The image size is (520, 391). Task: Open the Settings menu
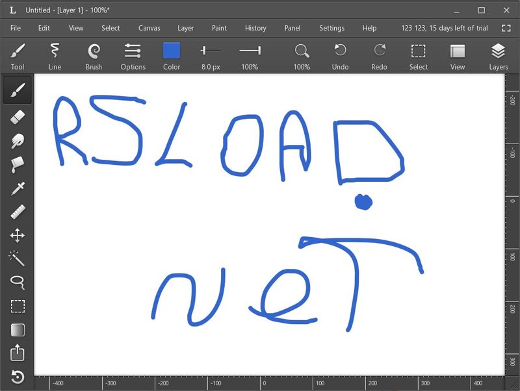pos(331,28)
